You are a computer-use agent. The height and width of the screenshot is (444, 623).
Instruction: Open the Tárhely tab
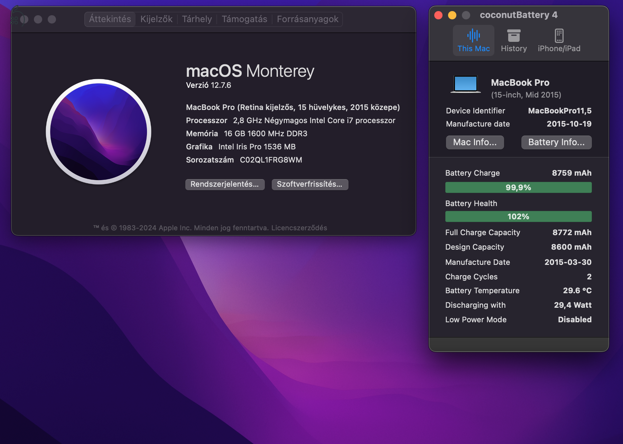coord(197,19)
